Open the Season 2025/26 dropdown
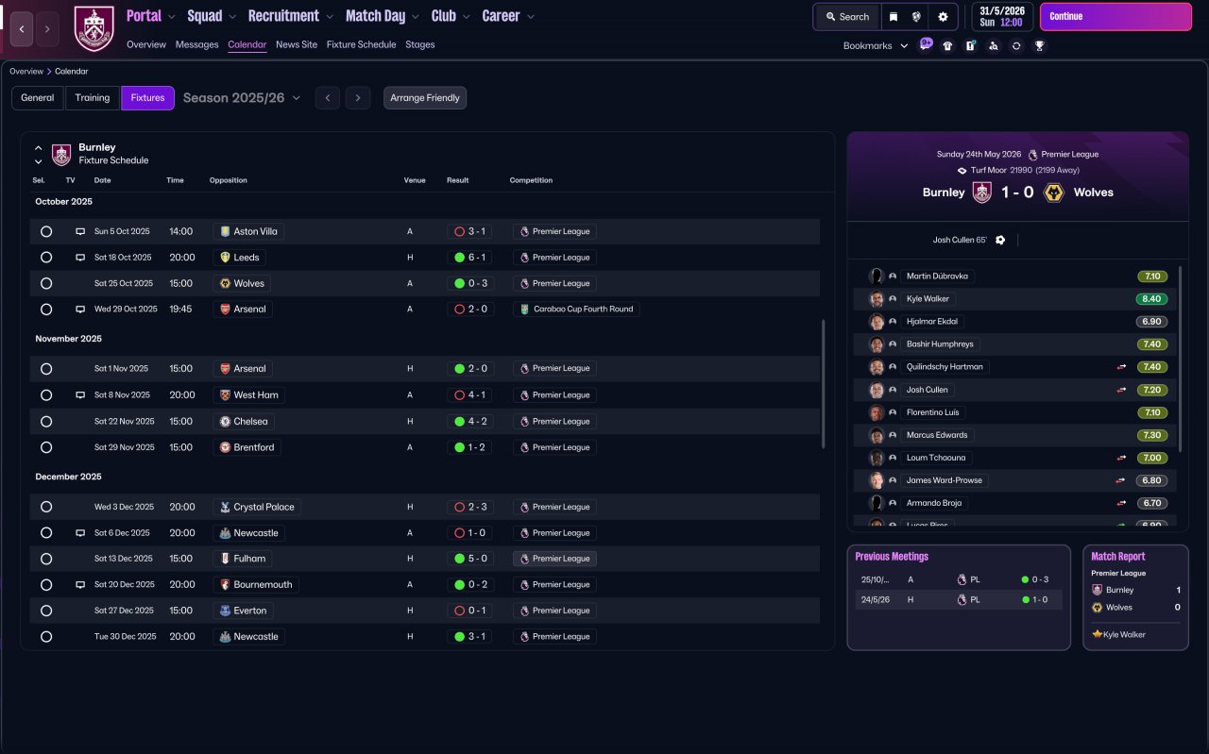 [x=242, y=98]
